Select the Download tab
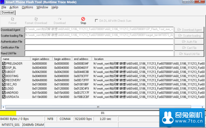The width and height of the screenshot is (206, 128). tap(8, 13)
